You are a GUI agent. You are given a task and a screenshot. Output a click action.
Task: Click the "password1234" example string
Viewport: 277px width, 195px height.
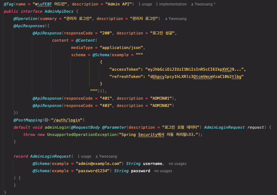tap(93, 171)
